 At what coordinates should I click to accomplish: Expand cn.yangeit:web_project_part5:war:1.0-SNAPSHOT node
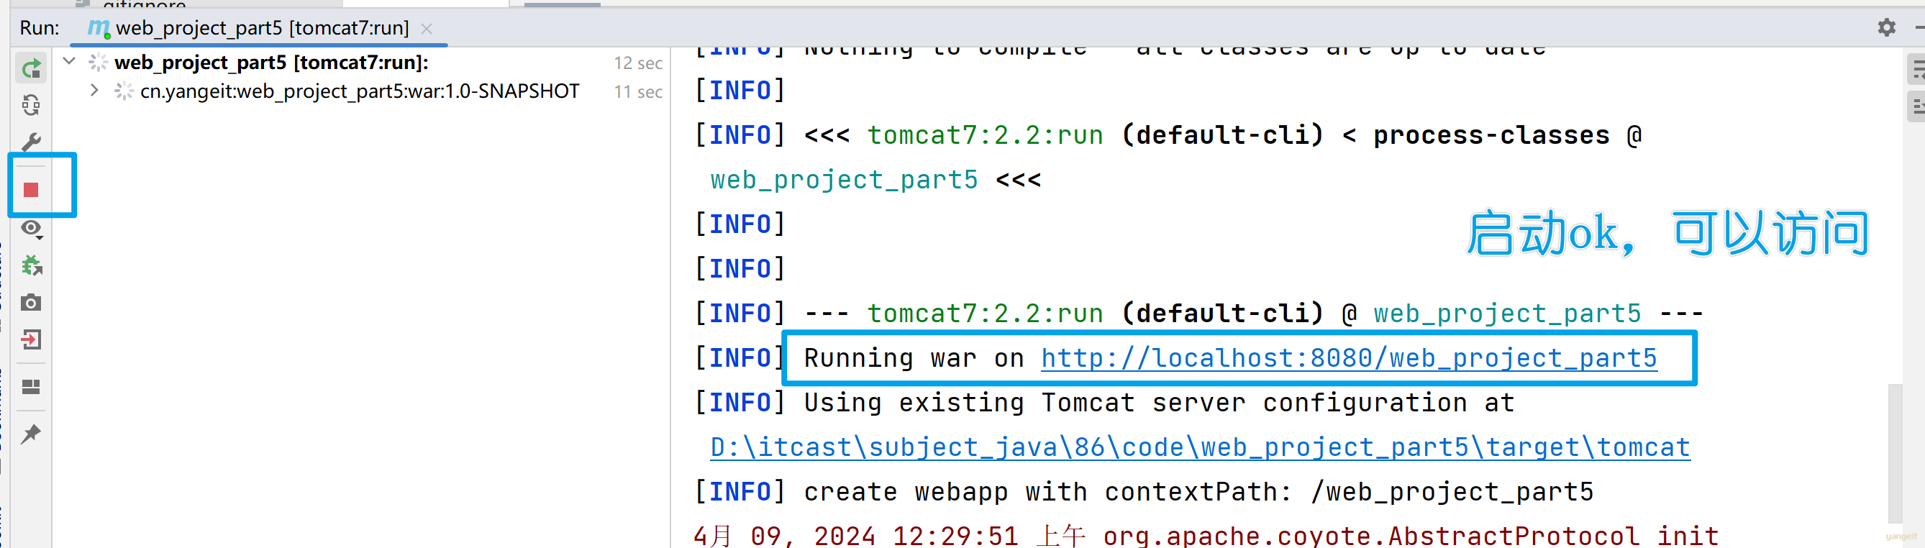(94, 91)
